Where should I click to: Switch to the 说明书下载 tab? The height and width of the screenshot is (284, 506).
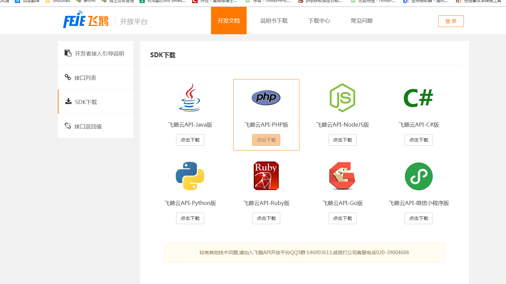pos(274,21)
